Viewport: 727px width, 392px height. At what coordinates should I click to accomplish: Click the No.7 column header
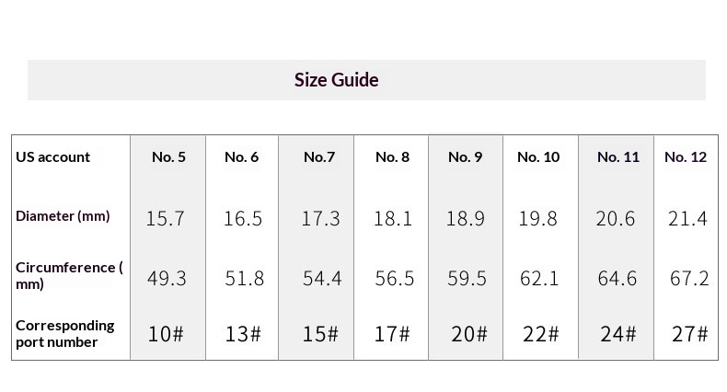(x=319, y=157)
